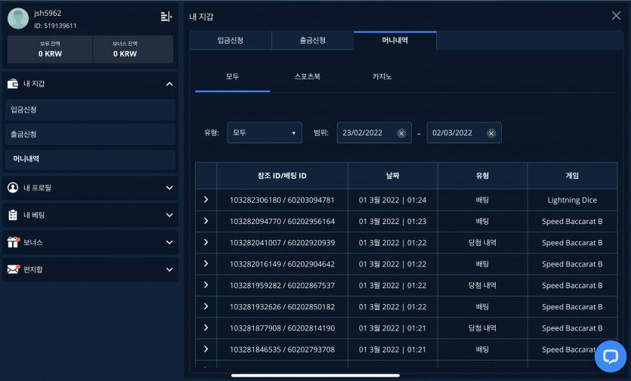Click 배팅 type in row 103282306180

(482, 200)
